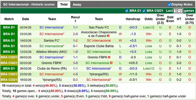Click the 1-2 result of the Santos FC match
Viewport: 196px width, 100px height.
pyautogui.click(x=75, y=40)
